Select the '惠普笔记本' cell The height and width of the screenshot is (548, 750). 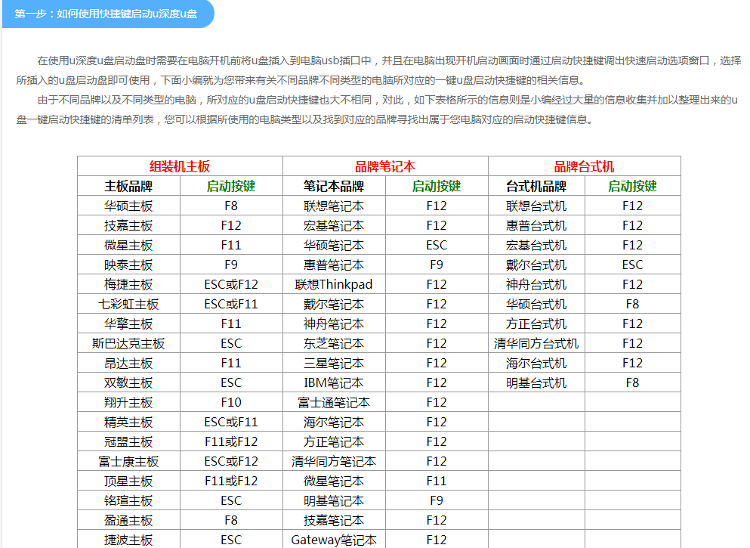334,265
